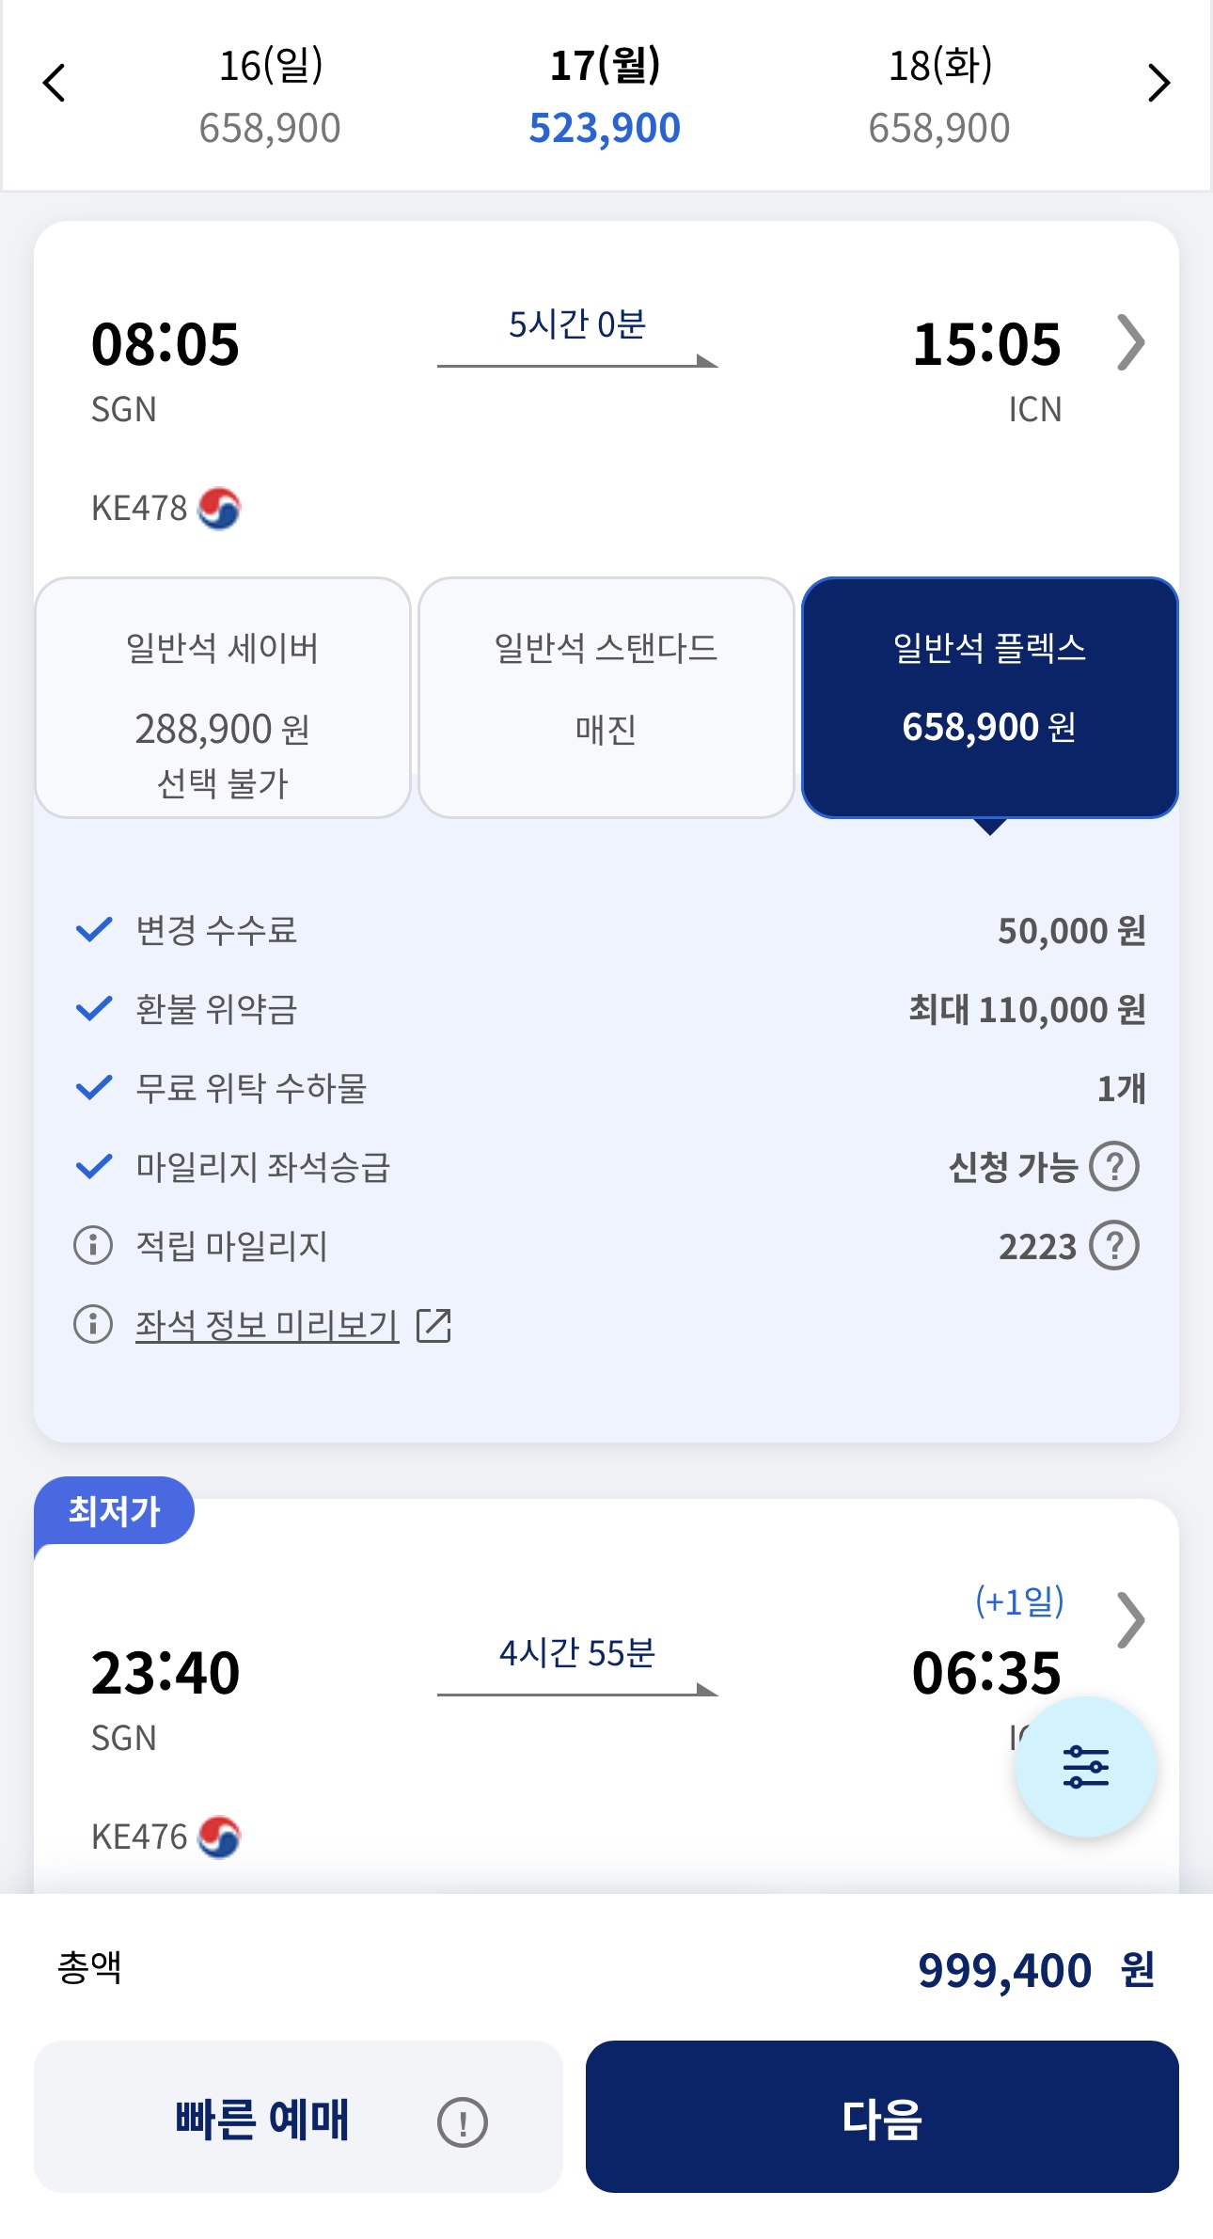The width and height of the screenshot is (1213, 2239).
Task: Open the floating filter options button
Action: click(x=1085, y=1766)
